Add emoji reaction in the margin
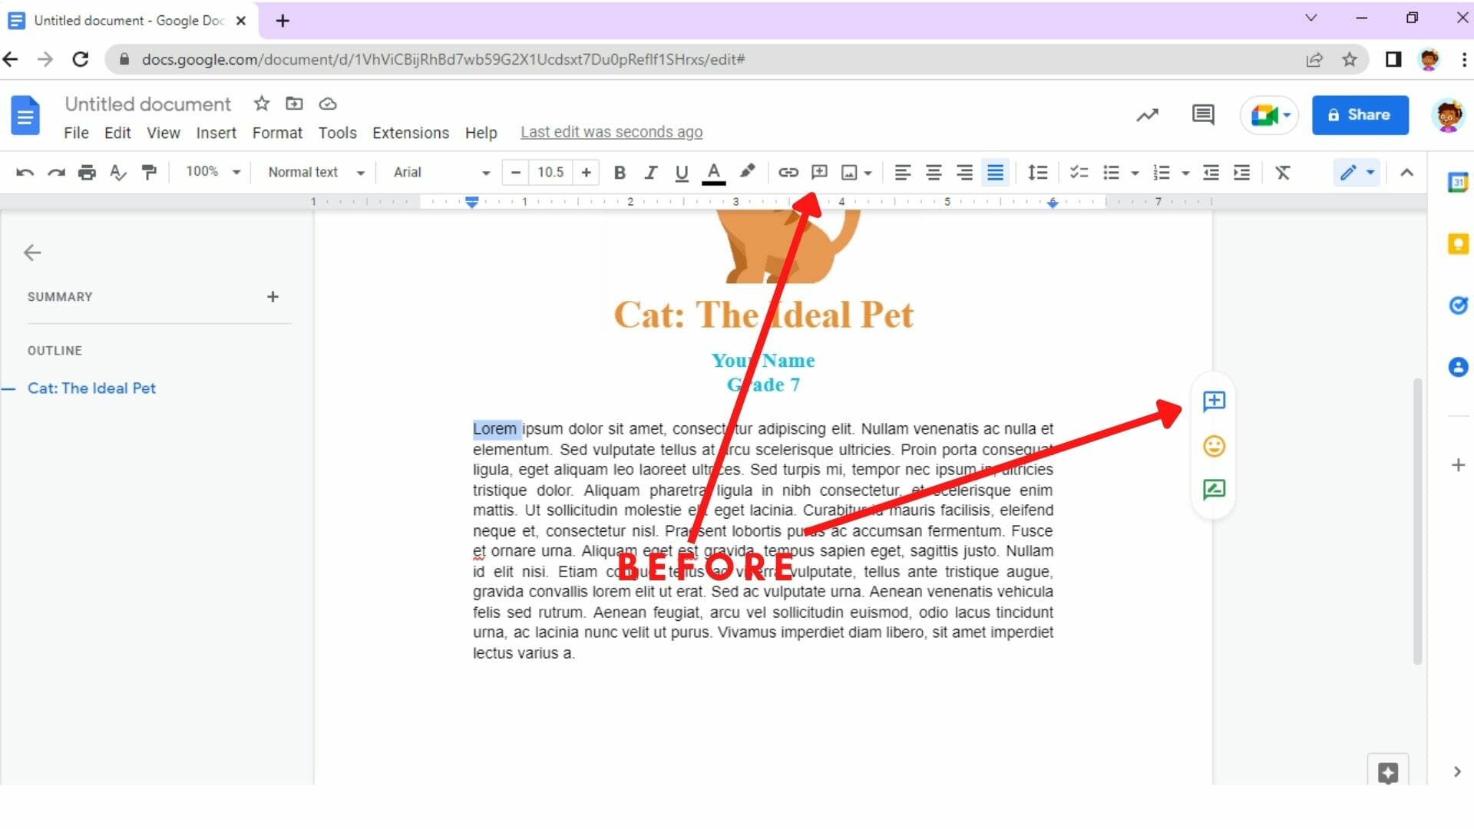The height and width of the screenshot is (829, 1474). click(x=1214, y=446)
